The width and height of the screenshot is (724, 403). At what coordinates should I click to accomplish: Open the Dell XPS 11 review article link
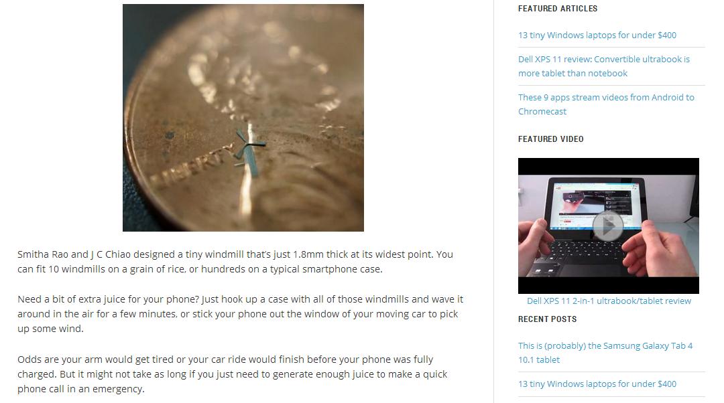pyautogui.click(x=604, y=66)
